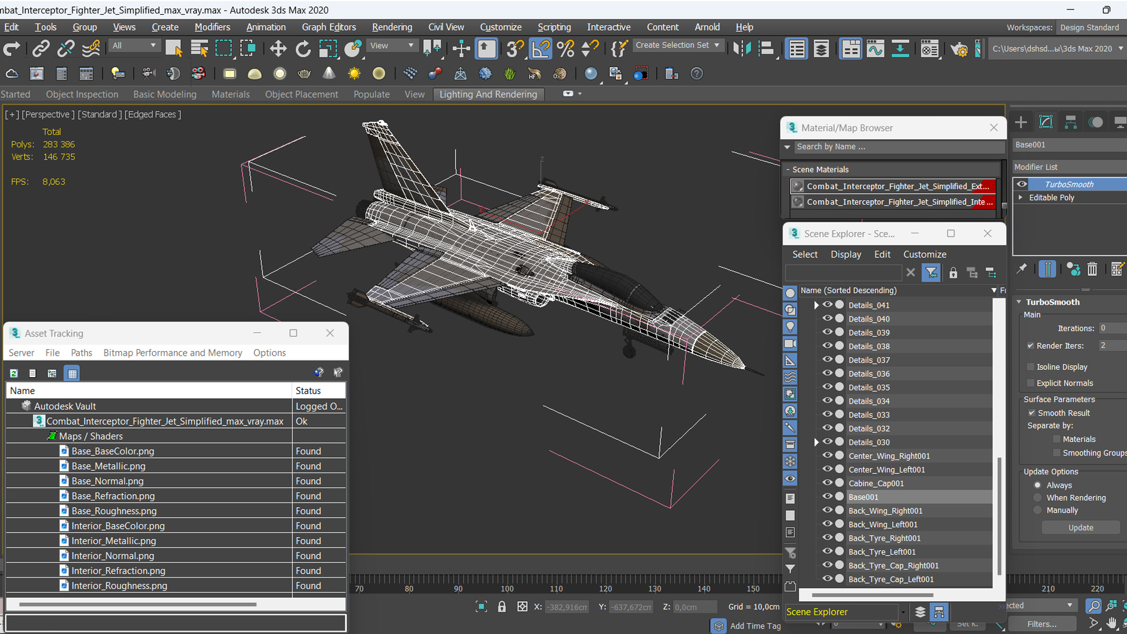Click the sun light icon in toolbar
Viewport: 1127px width, 634px height.
tap(354, 73)
